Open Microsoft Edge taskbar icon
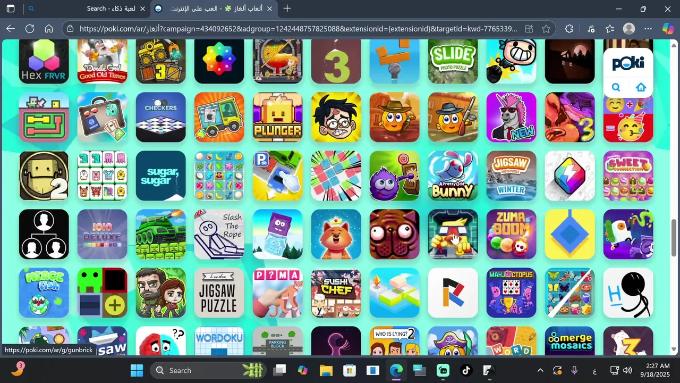This screenshot has height=383, width=680. coord(396,370)
